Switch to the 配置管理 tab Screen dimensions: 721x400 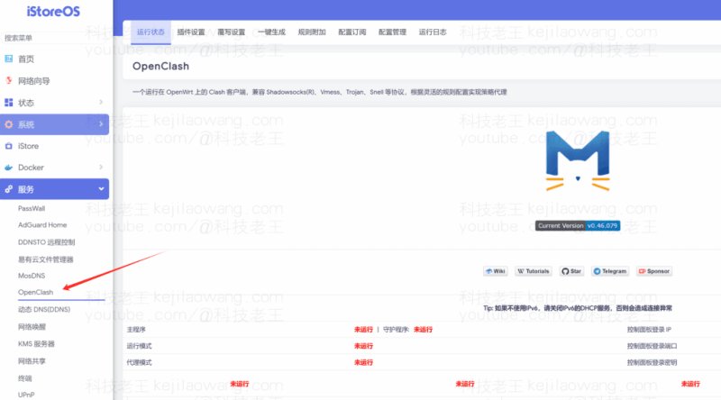392,32
